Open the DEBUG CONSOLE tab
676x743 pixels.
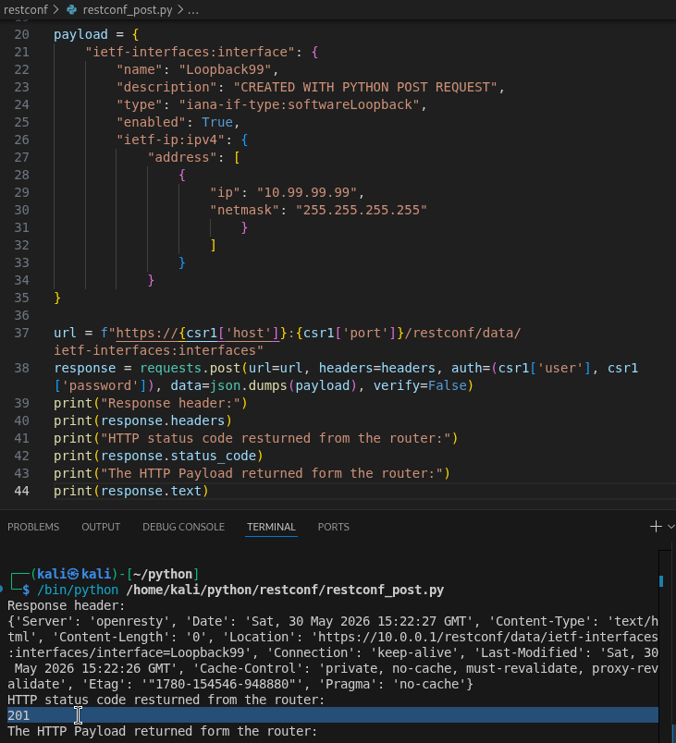[183, 527]
